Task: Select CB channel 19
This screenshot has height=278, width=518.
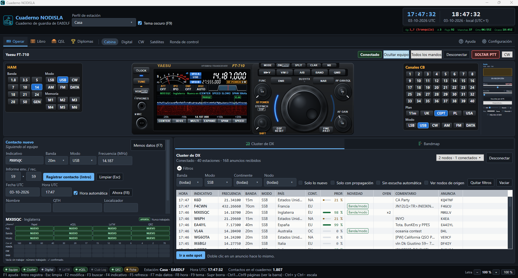Action: tap(428, 88)
